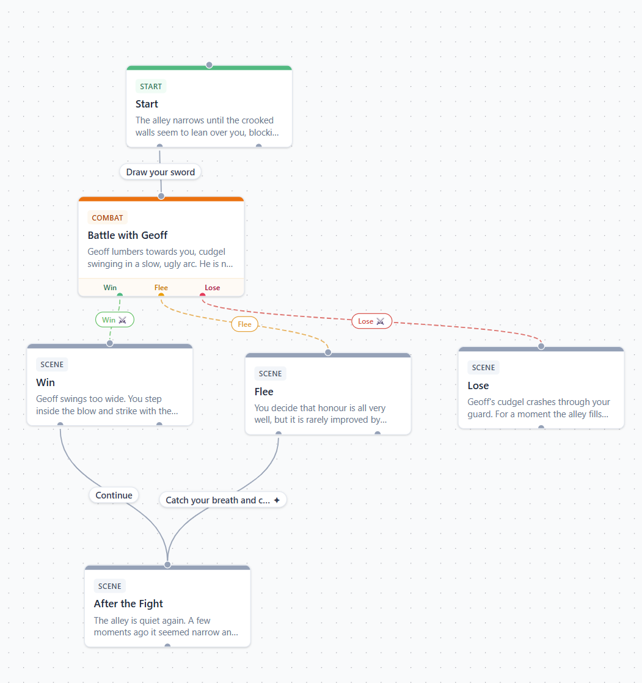This screenshot has width=642, height=683.
Task: Click the top input handle of Start node
Action: pos(209,65)
